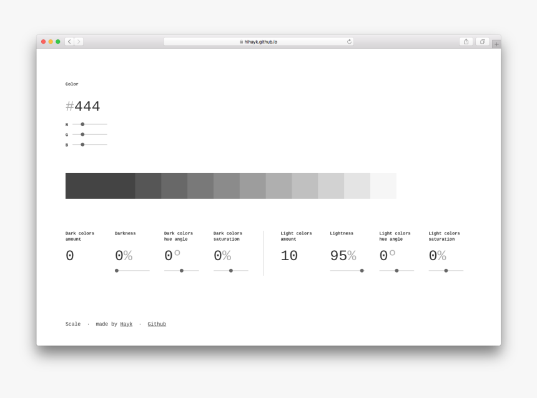Select the lightest near-white swatch
This screenshot has width=537, height=398.
click(383, 186)
